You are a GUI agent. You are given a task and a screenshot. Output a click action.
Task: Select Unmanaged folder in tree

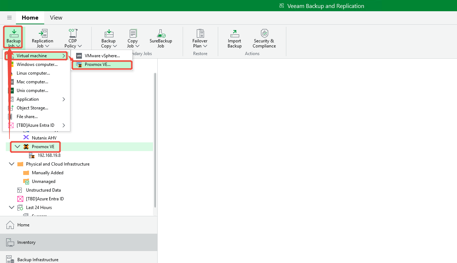pyautogui.click(x=43, y=181)
